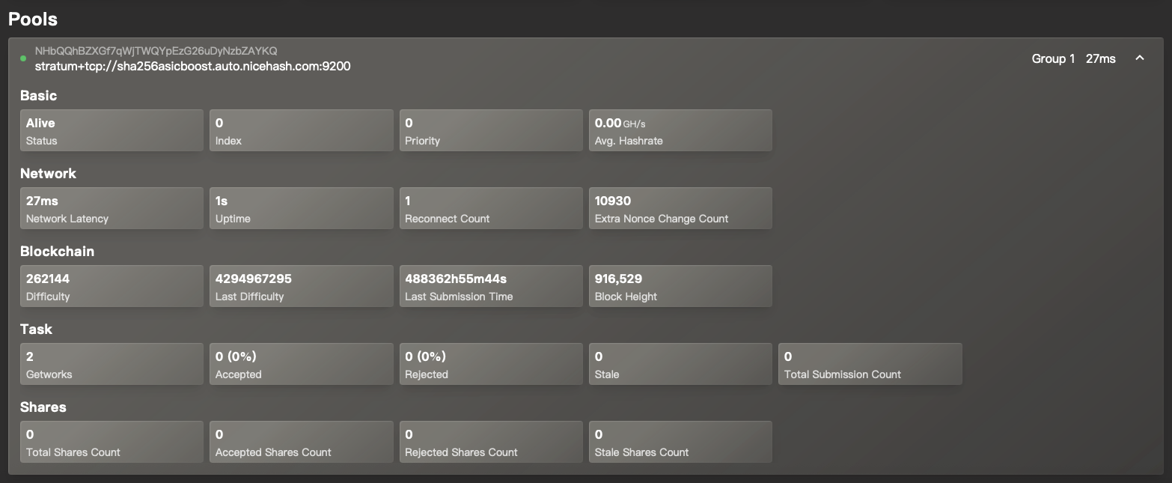Open the Network Latency card
The width and height of the screenshot is (1172, 483).
click(112, 208)
